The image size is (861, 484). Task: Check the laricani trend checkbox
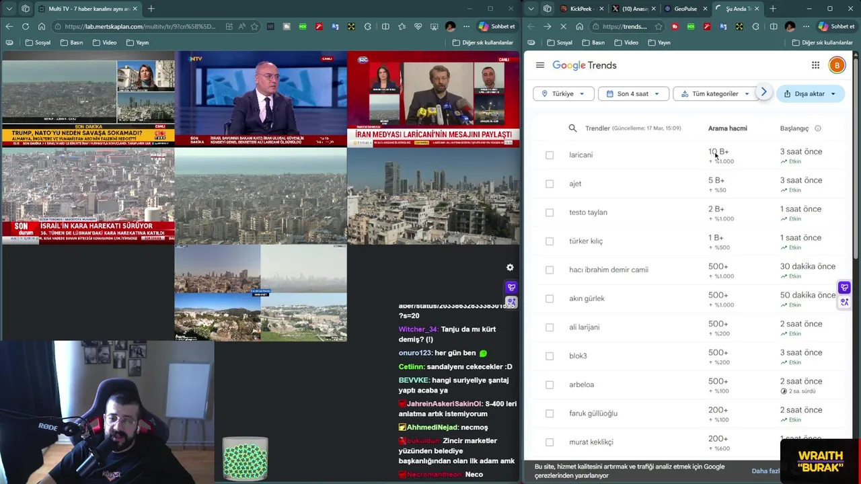coord(550,155)
